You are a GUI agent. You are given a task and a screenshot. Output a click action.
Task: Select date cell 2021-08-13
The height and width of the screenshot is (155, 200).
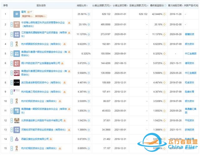(x=120, y=63)
